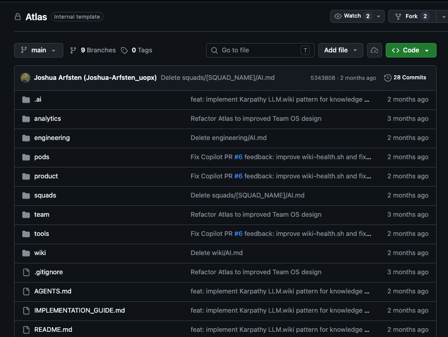Click the Go to file search field
This screenshot has width=448, height=337.
(260, 50)
